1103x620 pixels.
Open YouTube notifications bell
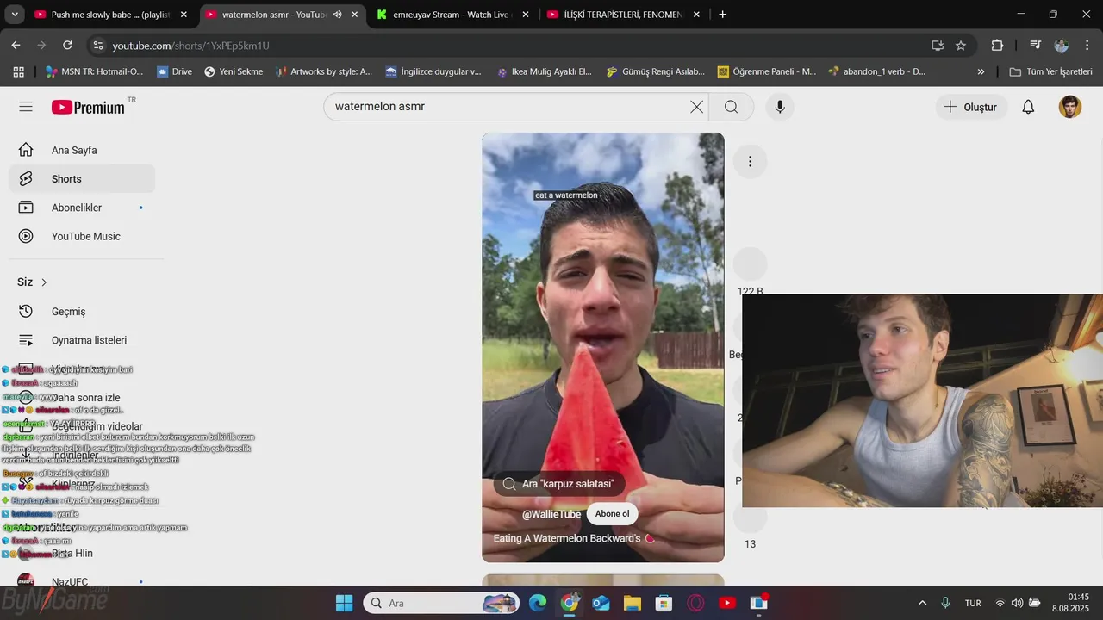1028,107
